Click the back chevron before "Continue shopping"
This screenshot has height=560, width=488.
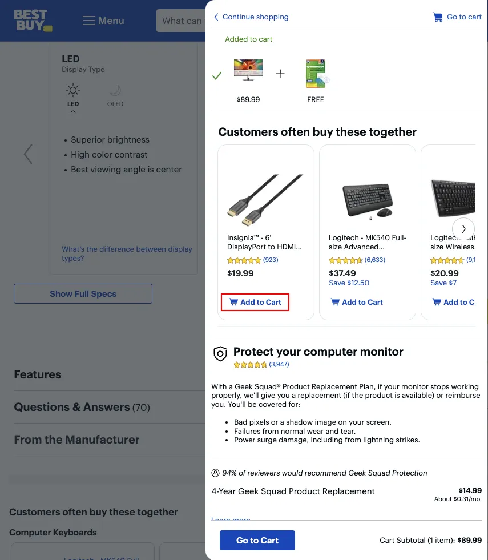tap(215, 17)
